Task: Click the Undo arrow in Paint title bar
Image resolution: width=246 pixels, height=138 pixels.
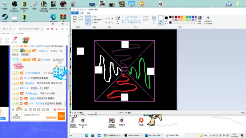Action: click(x=80, y=10)
